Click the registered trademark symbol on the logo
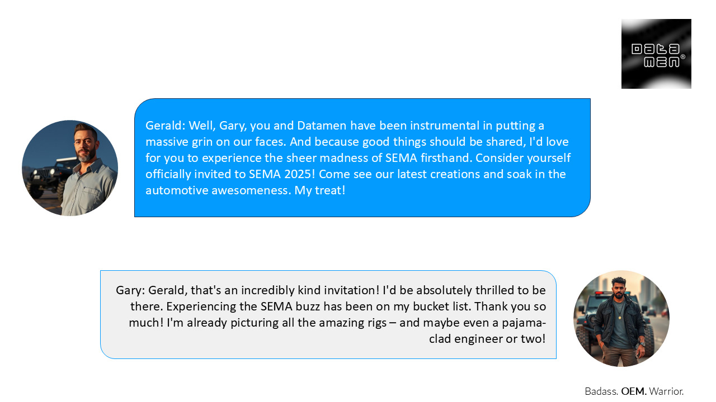 click(682, 57)
